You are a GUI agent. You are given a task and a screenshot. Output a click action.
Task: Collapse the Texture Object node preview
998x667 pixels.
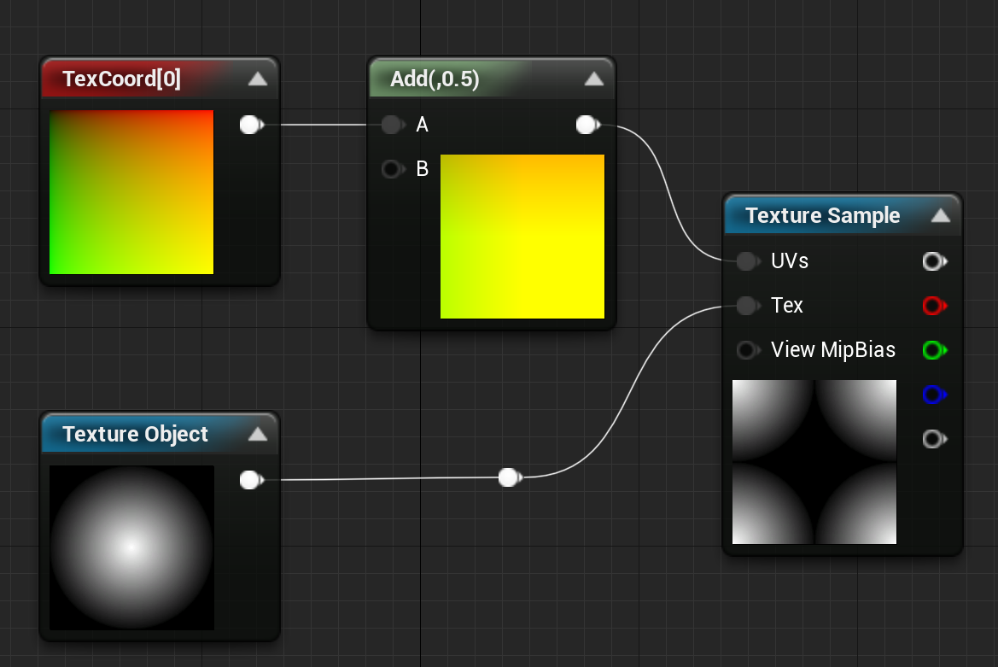pyautogui.click(x=258, y=434)
